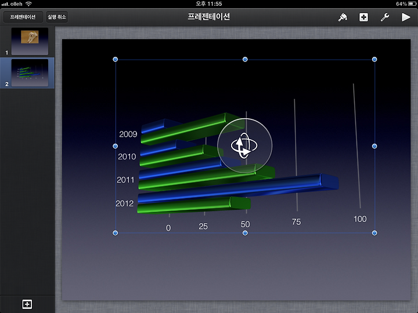This screenshot has width=418, height=313.
Task: Tap the axis value 50
Action: click(245, 224)
